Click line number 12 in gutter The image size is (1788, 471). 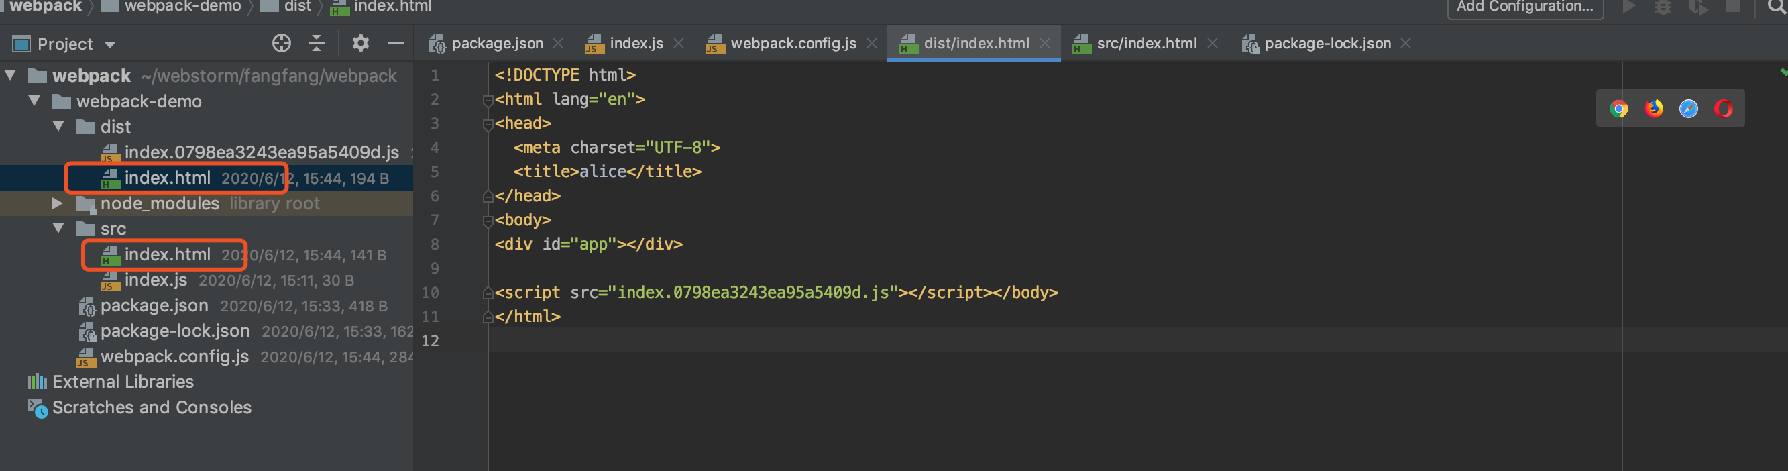(x=430, y=341)
